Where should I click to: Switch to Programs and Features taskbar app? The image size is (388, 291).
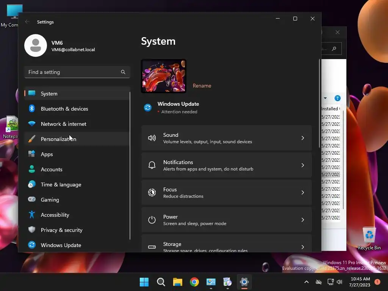pyautogui.click(x=227, y=282)
